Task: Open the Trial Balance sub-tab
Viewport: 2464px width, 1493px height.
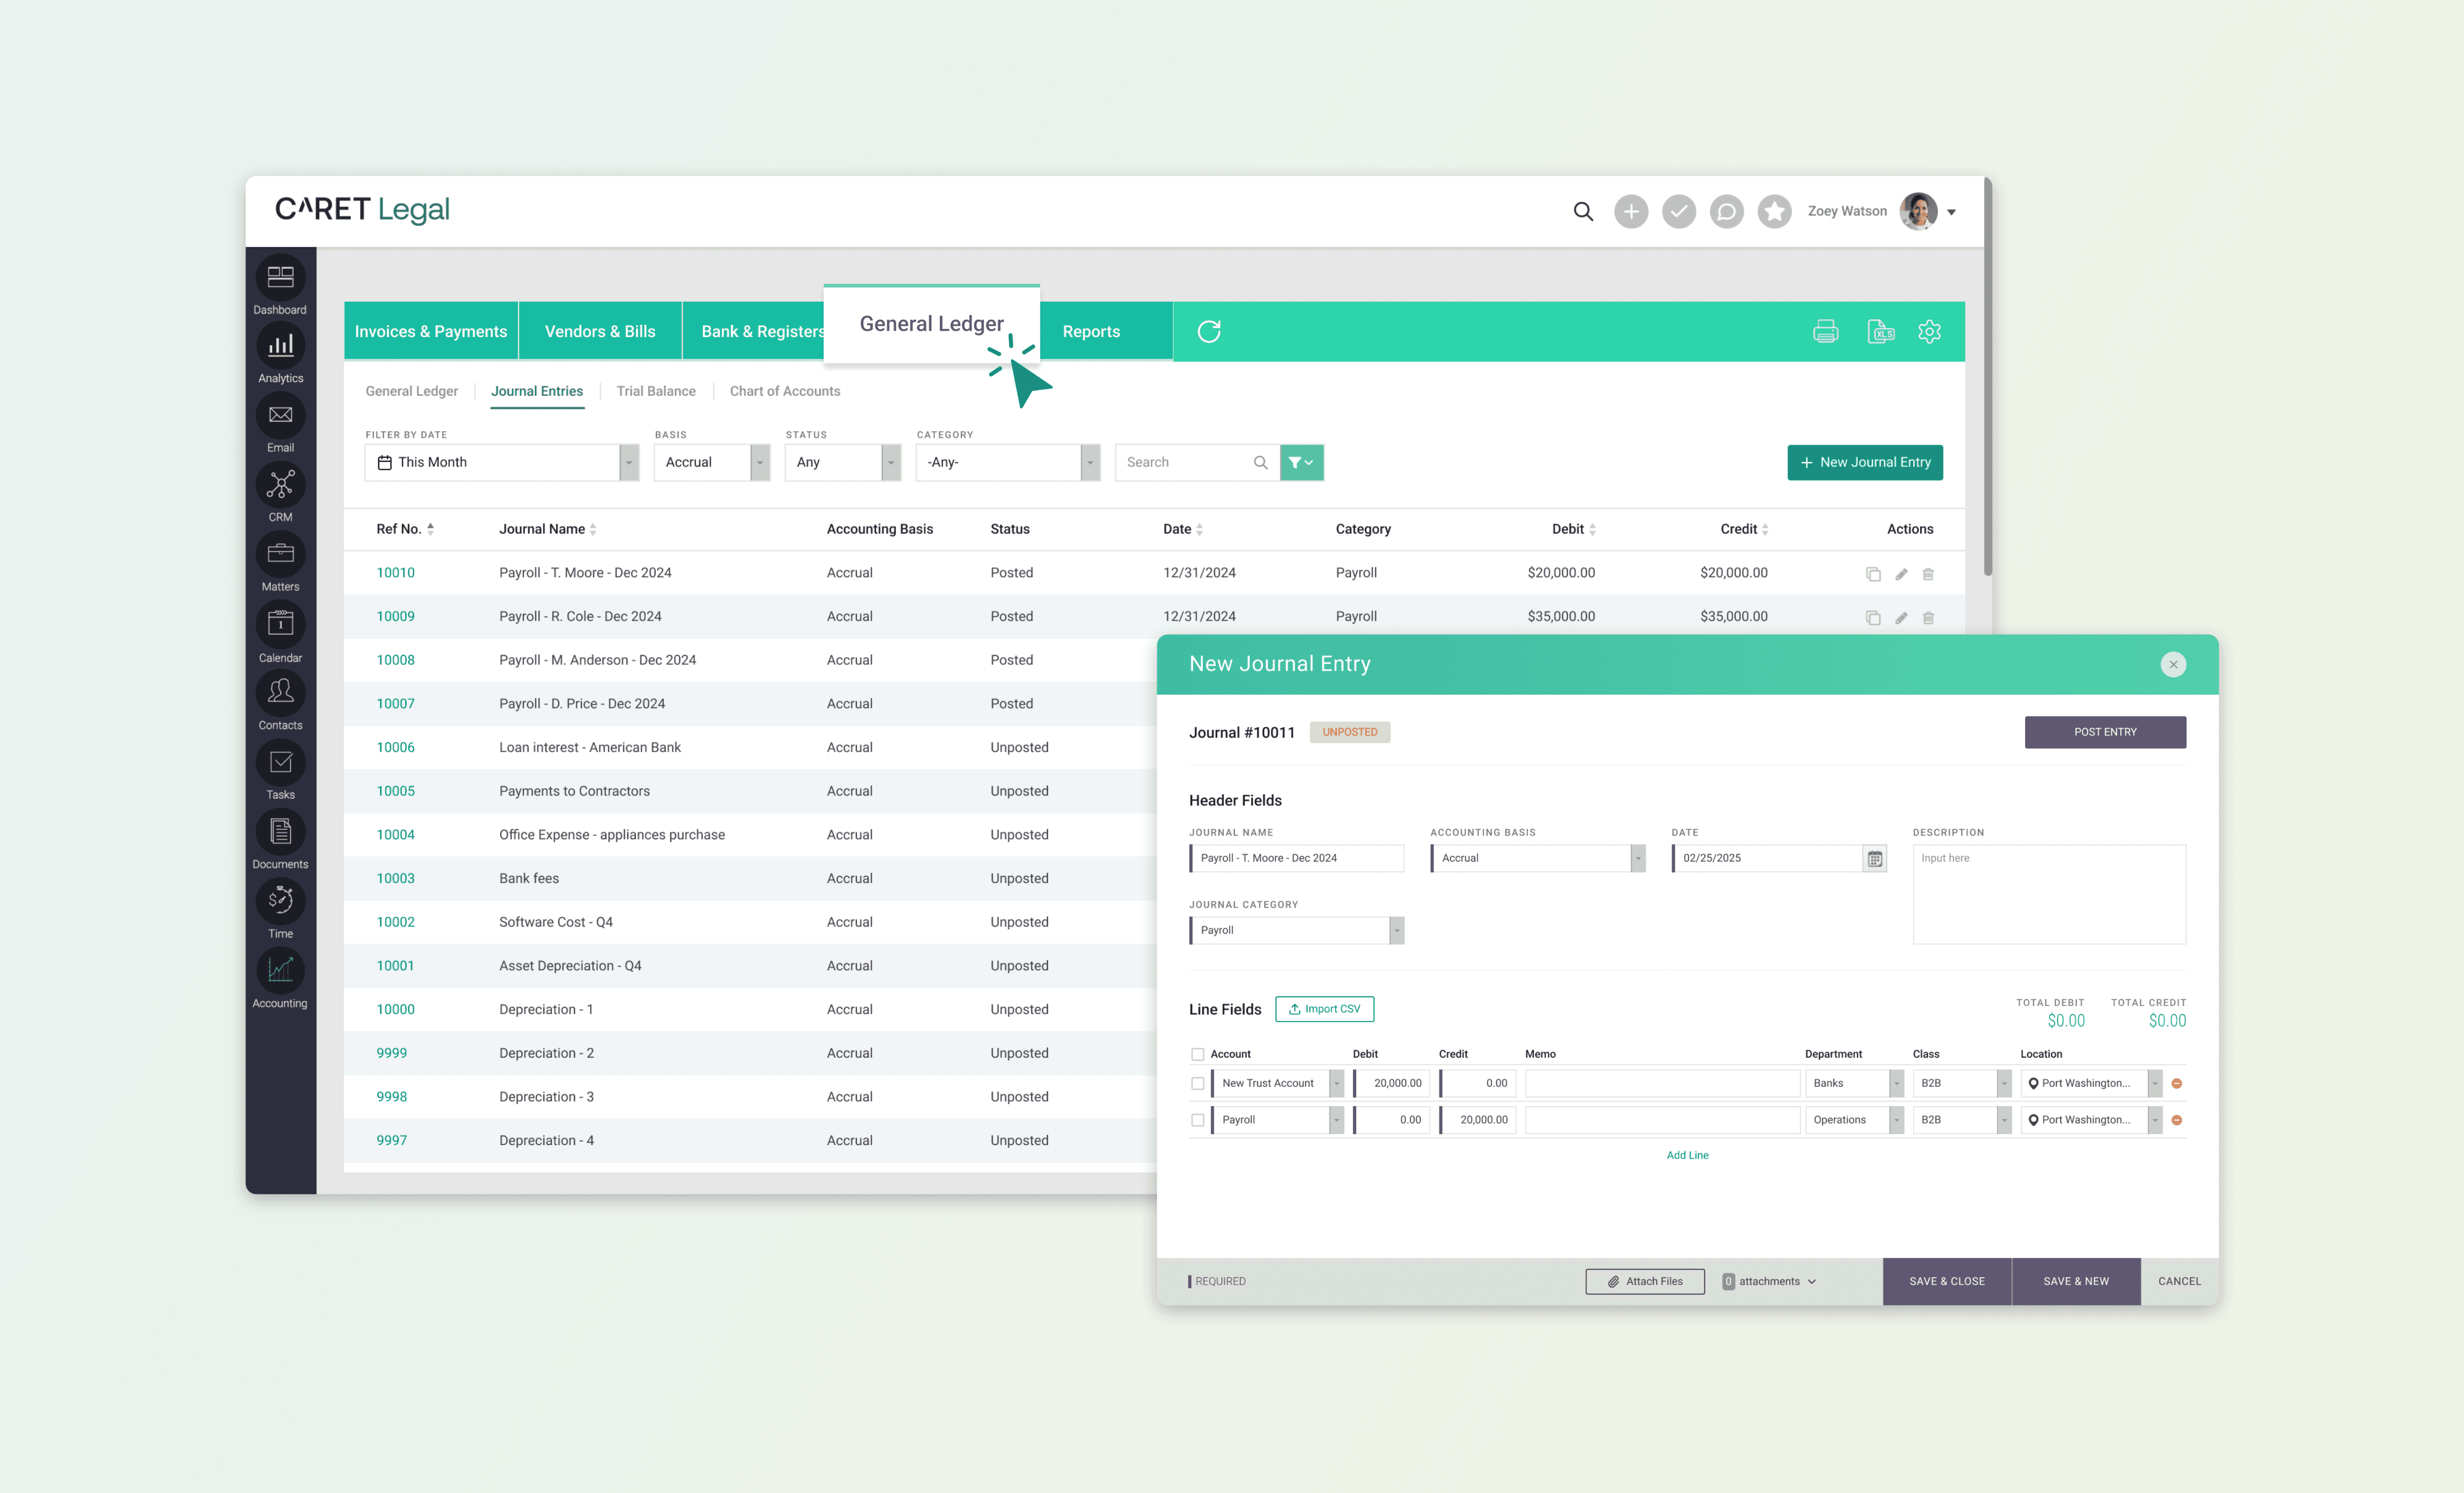Action: (656, 391)
